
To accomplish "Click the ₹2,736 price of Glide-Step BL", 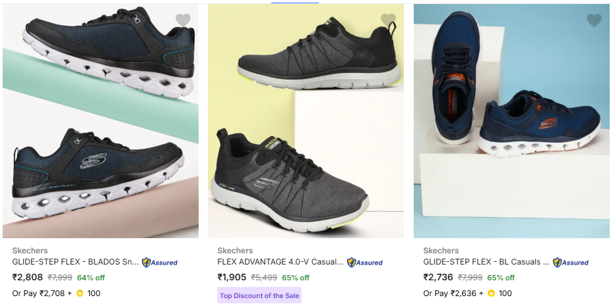I will tap(439, 277).
